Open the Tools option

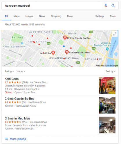113,16
